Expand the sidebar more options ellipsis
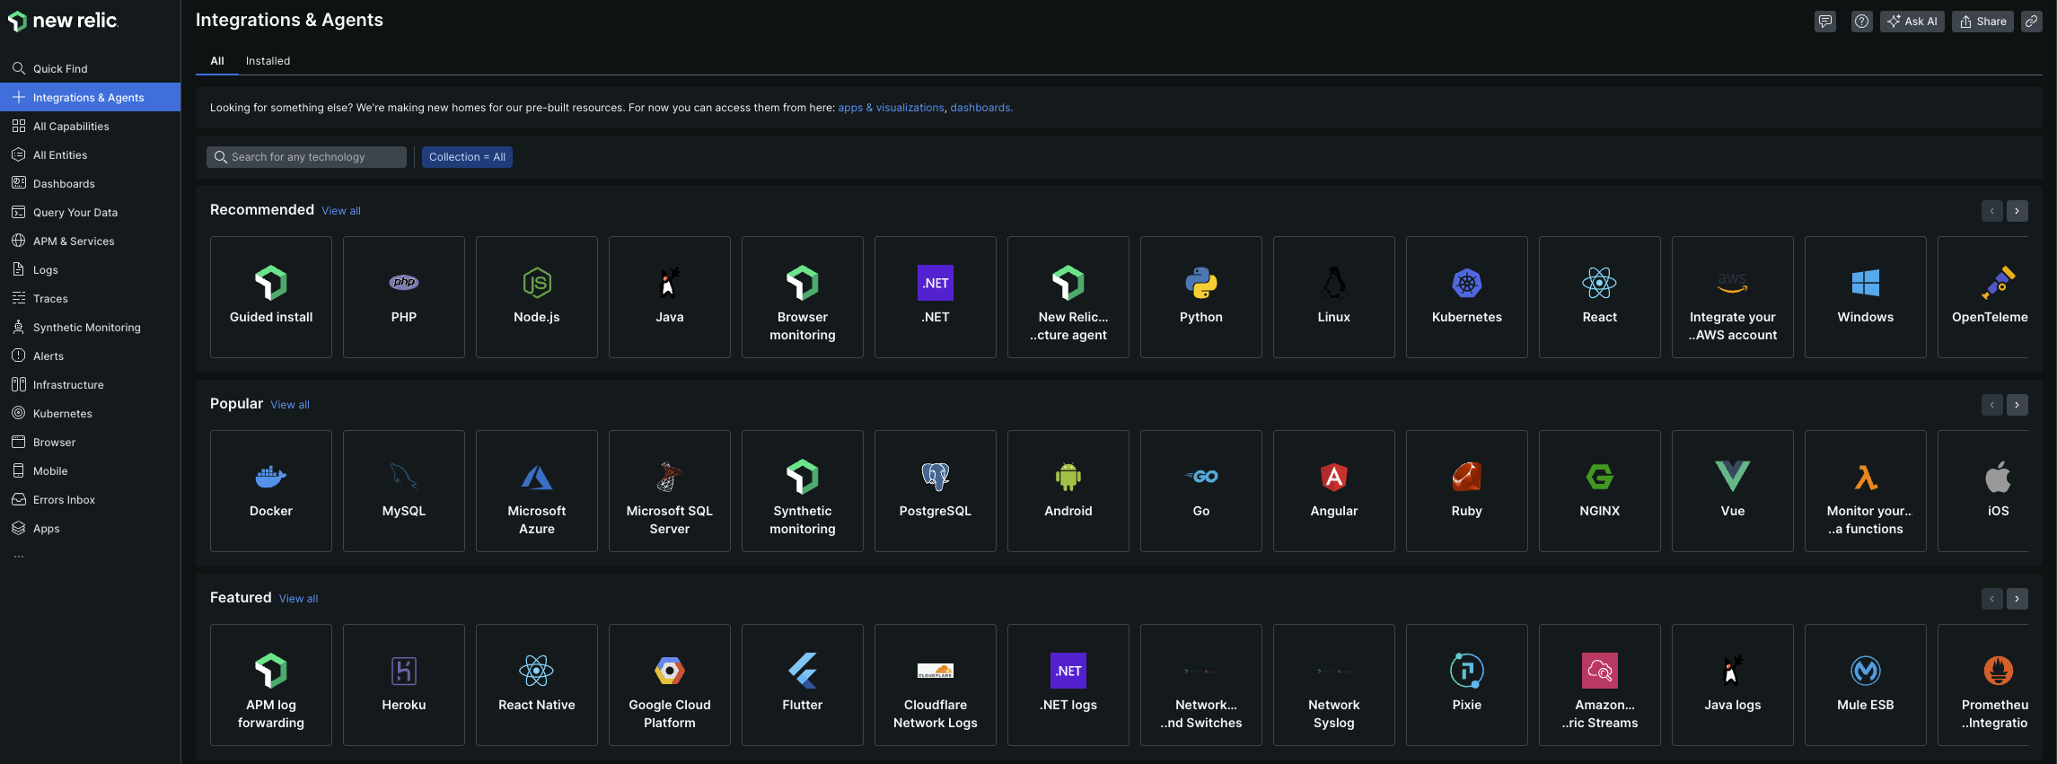2057x764 pixels. [19, 557]
